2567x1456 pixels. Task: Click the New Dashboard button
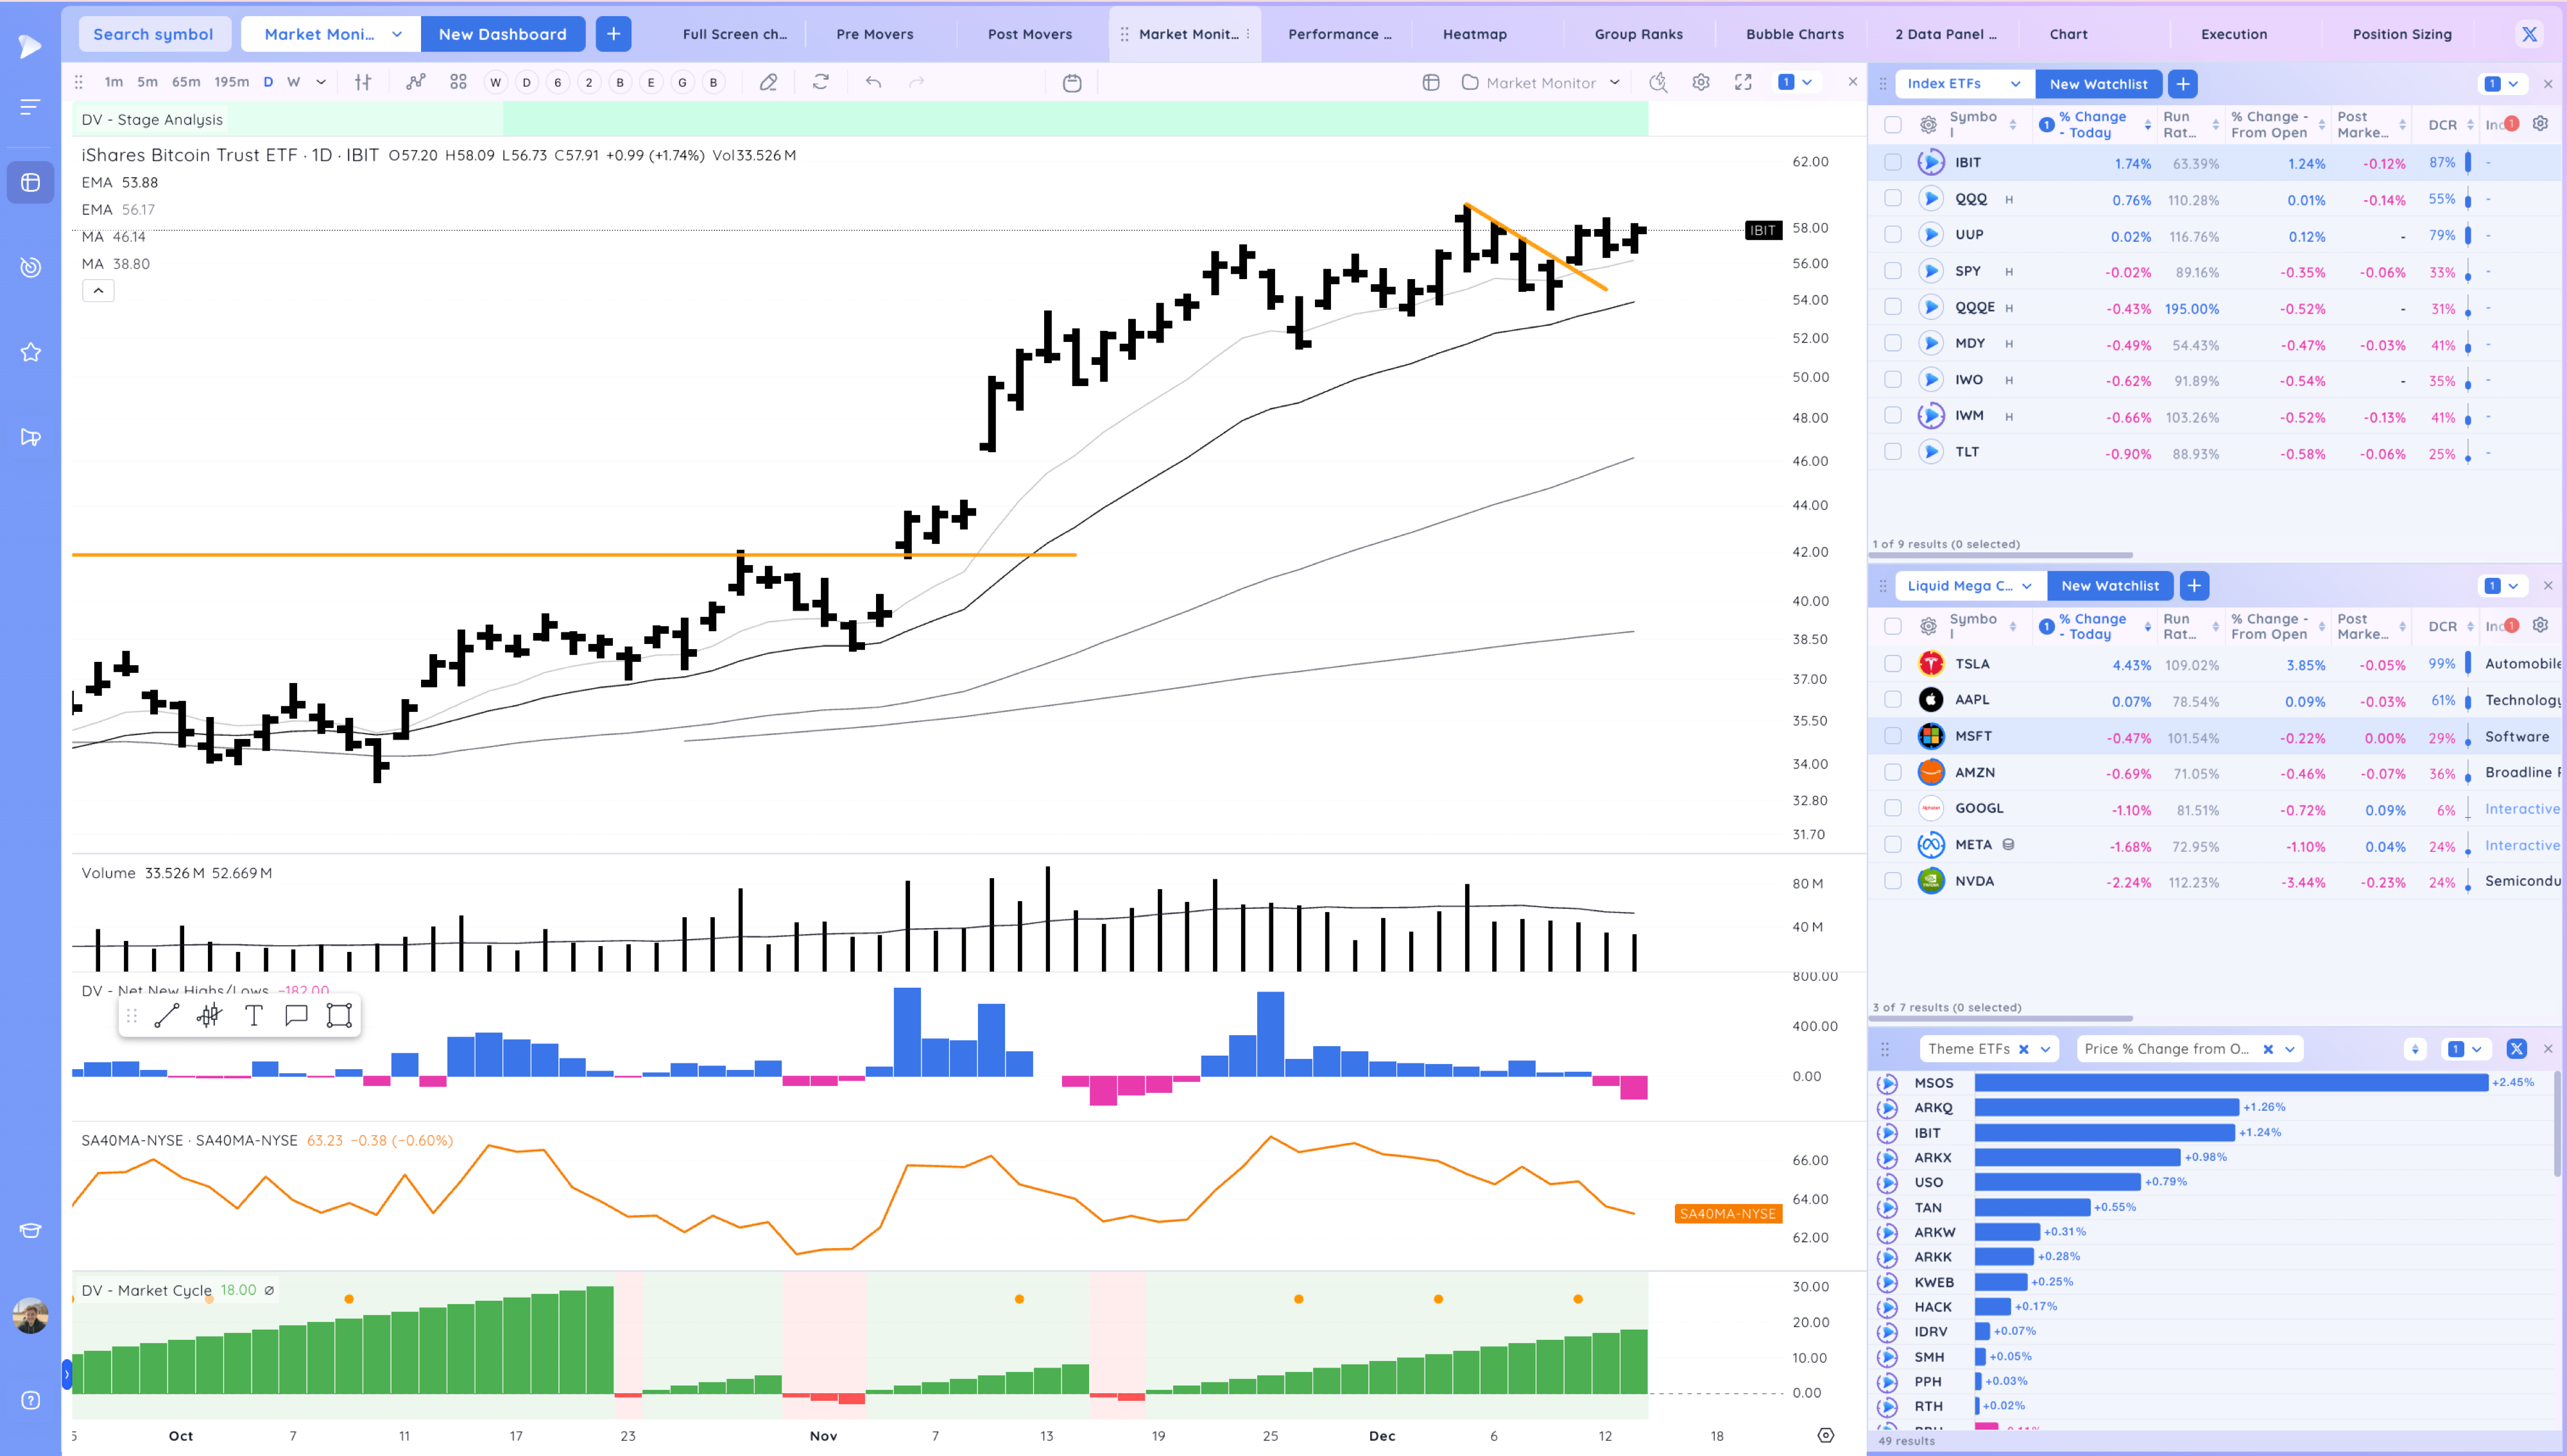pos(502,34)
